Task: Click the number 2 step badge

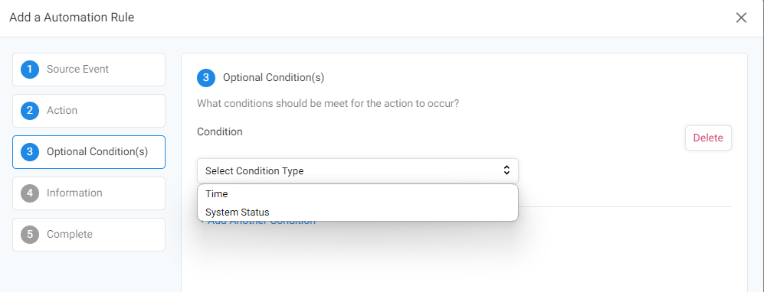Action: [30, 111]
